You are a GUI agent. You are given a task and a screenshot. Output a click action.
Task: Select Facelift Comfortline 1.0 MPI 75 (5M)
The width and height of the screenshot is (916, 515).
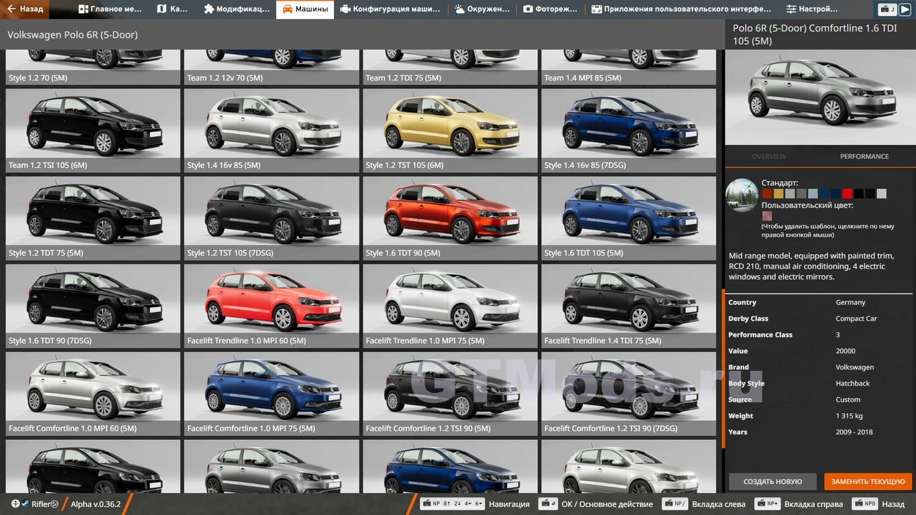pos(272,394)
